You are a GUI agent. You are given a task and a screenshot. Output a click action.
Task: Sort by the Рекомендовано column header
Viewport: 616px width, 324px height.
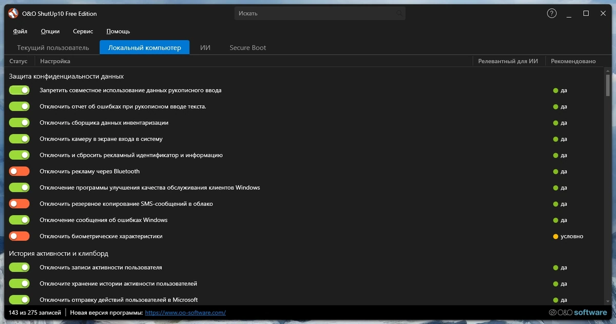[x=573, y=62]
